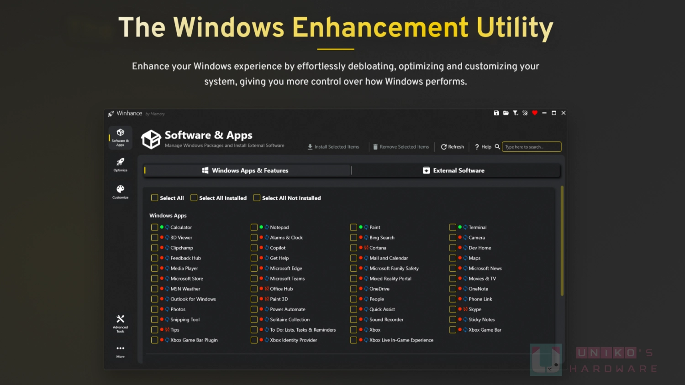This screenshot has height=385, width=685.
Task: Open the Optimize rocket section
Action: pos(121,165)
